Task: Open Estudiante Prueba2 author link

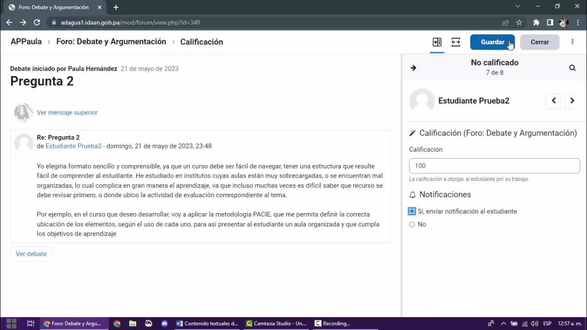Action: tap(73, 146)
